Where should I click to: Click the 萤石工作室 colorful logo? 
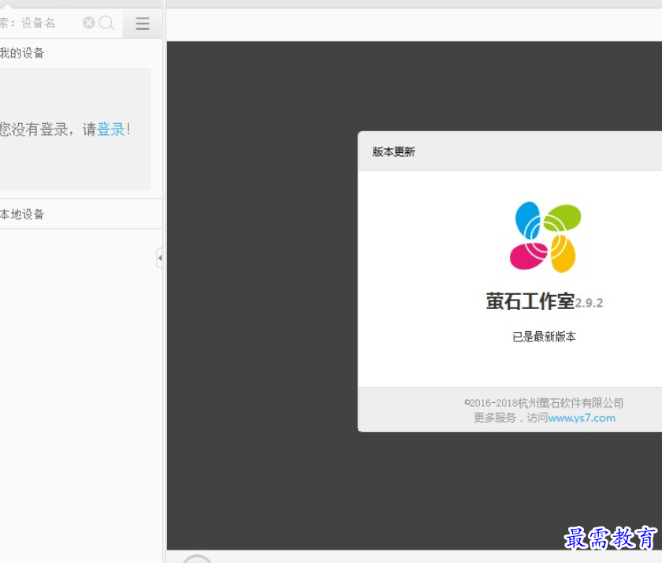545,237
